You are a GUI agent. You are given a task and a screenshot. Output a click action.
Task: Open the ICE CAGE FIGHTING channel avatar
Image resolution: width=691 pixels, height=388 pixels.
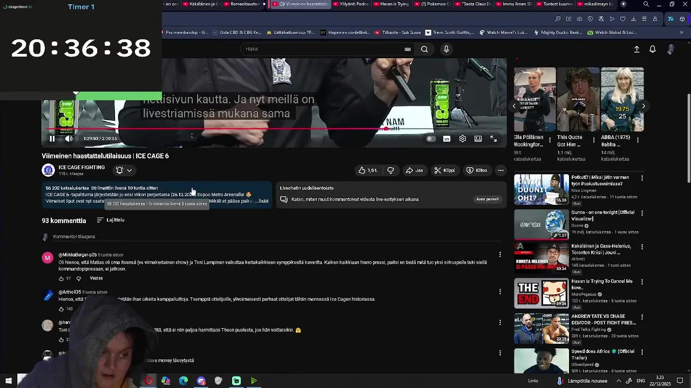pos(48,170)
